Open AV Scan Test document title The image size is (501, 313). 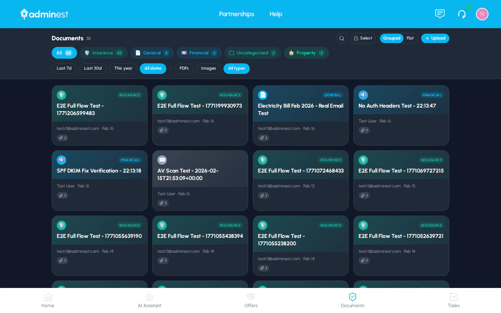pyautogui.click(x=188, y=174)
